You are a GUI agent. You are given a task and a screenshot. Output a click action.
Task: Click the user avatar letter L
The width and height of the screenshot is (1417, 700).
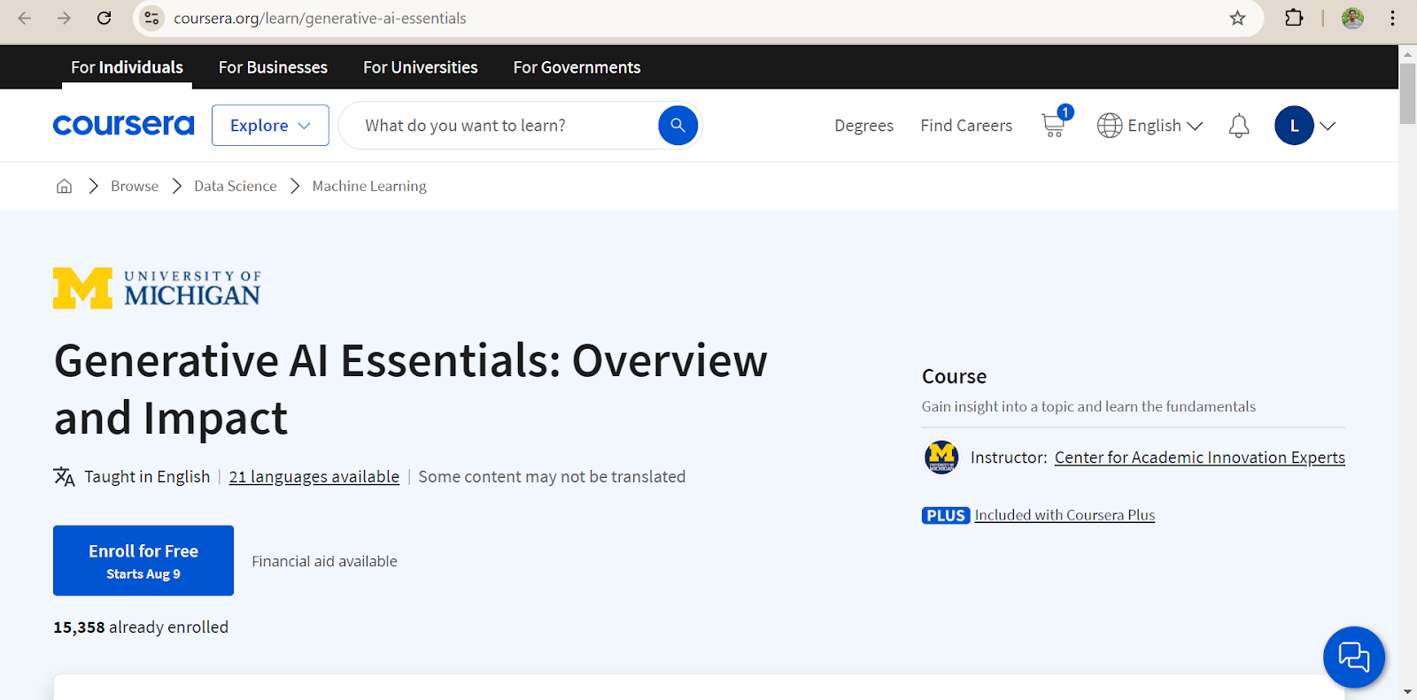1294,126
